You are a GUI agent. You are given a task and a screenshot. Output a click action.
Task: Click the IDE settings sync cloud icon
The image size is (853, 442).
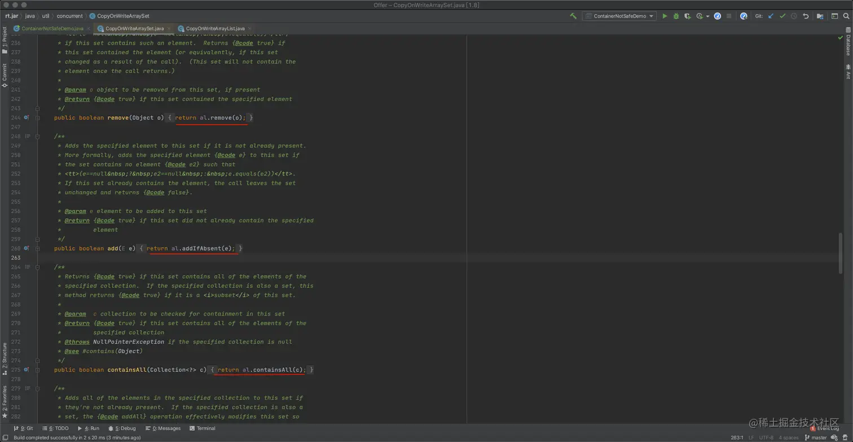835,437
